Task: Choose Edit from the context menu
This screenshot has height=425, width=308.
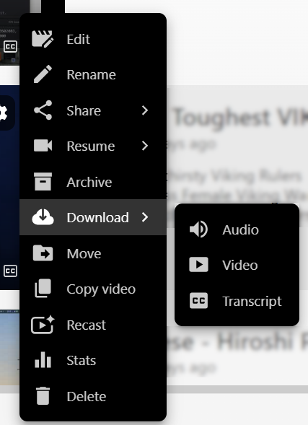Action: 93,39
